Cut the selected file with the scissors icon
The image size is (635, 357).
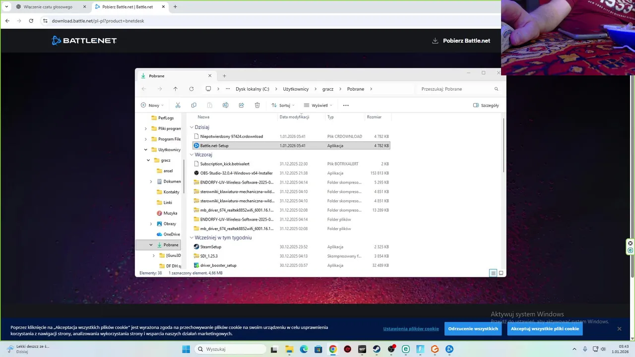click(178, 105)
